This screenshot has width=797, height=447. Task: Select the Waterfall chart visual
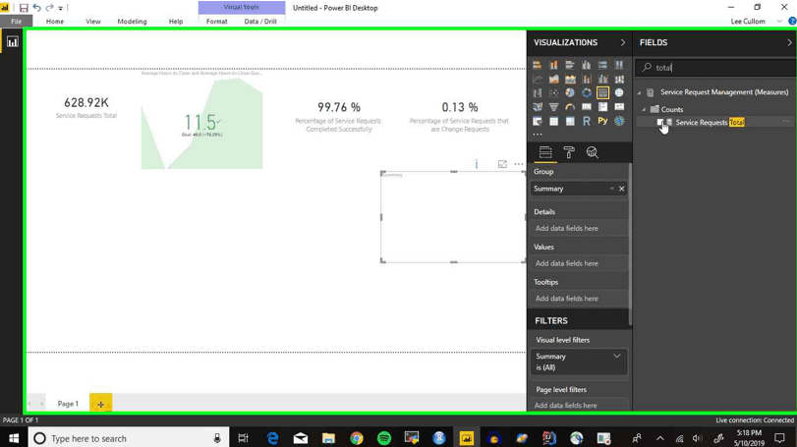coord(538,93)
